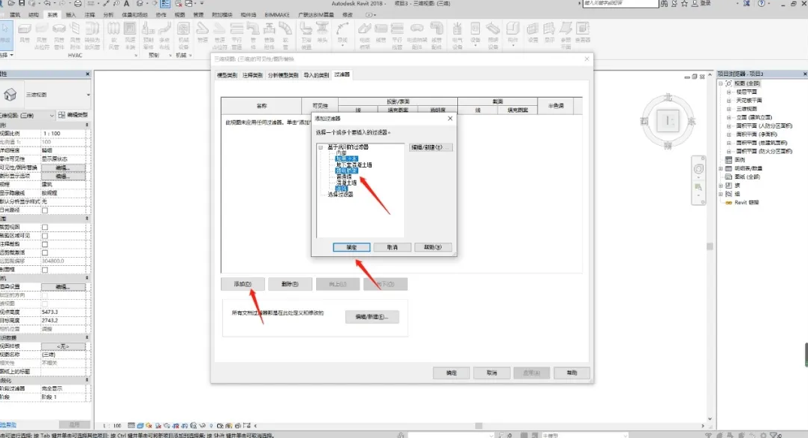
Task: Select the 普通墙 filter item in the tree
Action: click(x=344, y=177)
